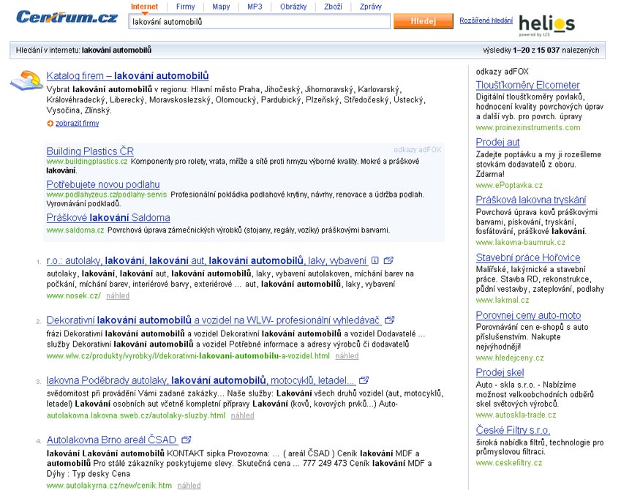Open Práškové lakování Saldoma ad link
Image resolution: width=621 pixels, height=490 pixels.
click(108, 218)
